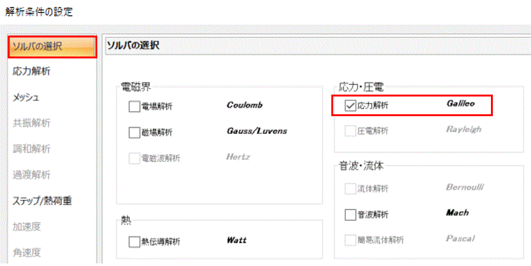
Task: Enable the 電場解析 checkbox
Action: [134, 107]
